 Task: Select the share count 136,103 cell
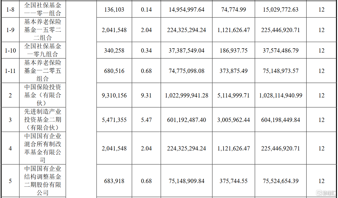pos(114,10)
